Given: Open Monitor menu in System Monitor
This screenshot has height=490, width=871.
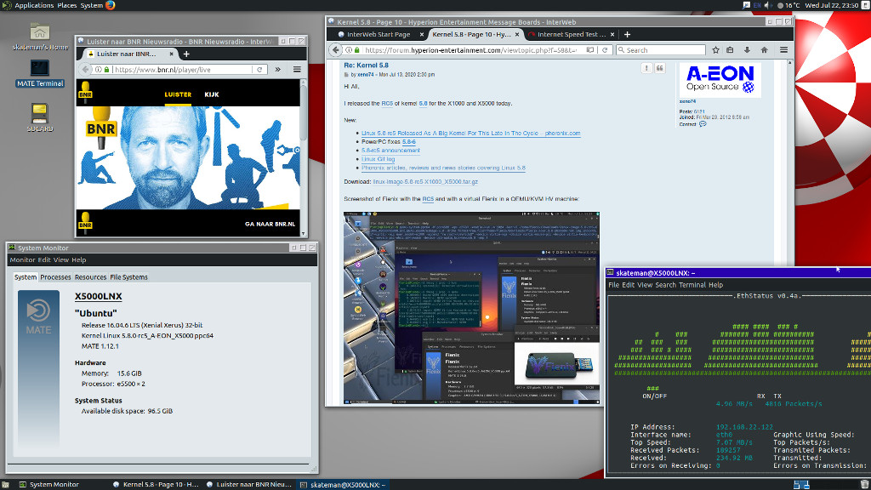Looking at the screenshot, I should tap(22, 260).
